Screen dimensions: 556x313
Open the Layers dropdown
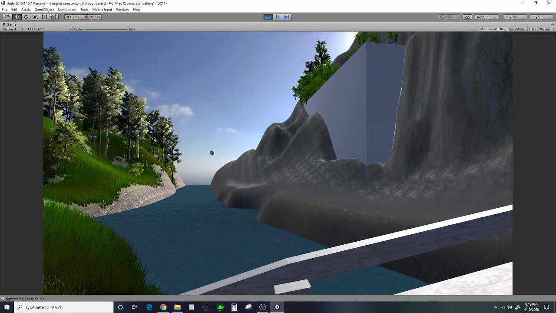point(514,17)
